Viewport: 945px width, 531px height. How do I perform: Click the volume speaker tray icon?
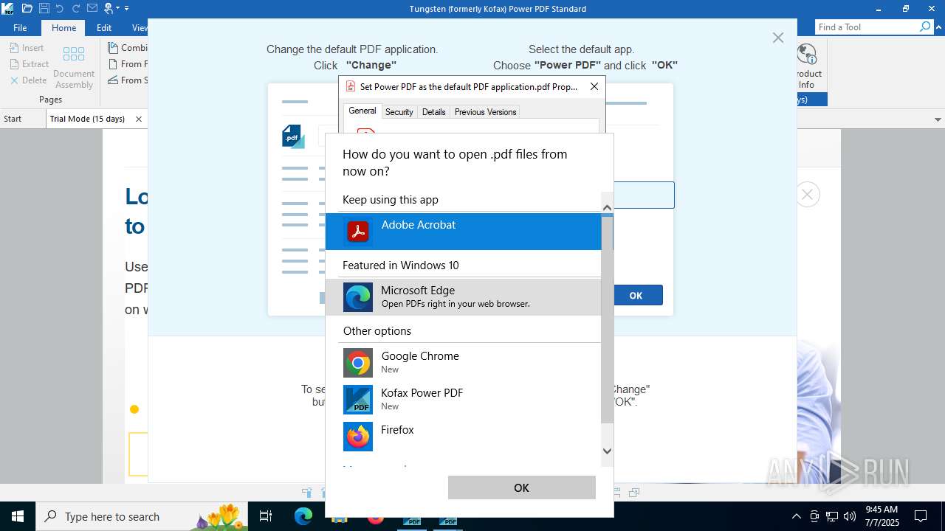click(x=850, y=516)
